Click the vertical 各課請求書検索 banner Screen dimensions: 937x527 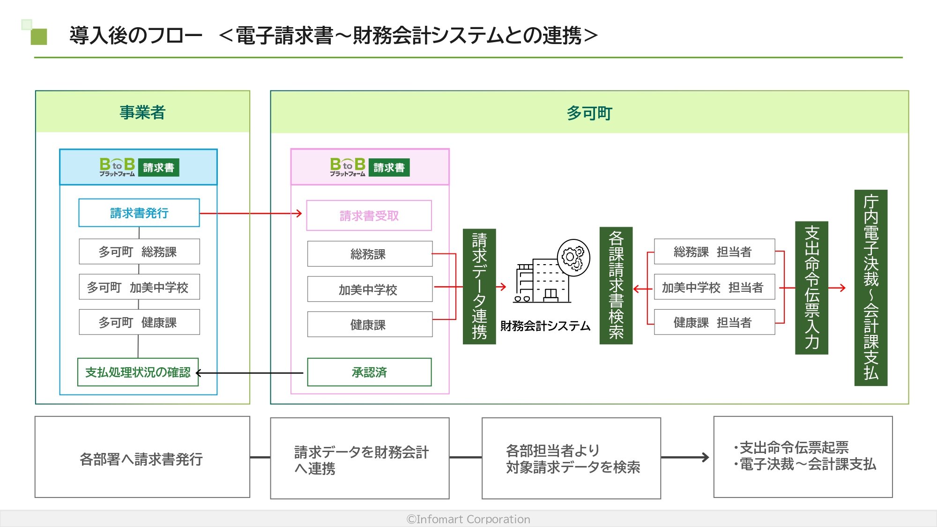(616, 285)
